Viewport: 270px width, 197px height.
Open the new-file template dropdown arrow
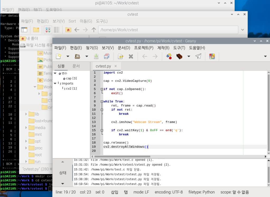(68, 56)
